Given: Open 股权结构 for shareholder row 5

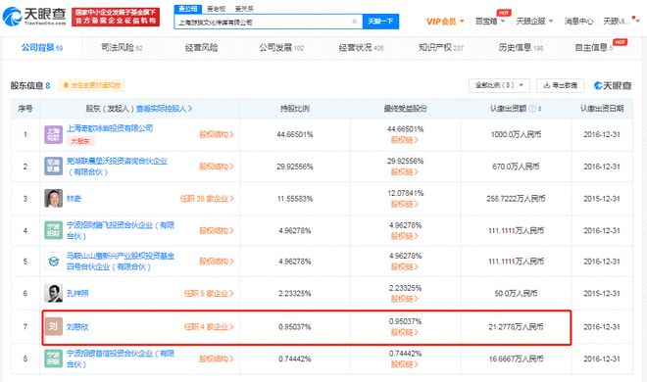Looking at the screenshot, I should click(217, 262).
